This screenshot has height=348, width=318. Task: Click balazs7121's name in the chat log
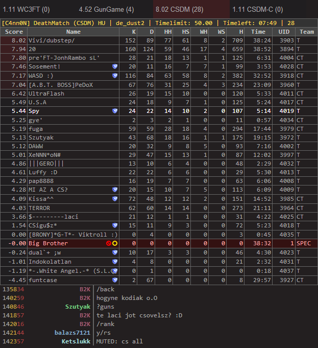pyautogui.click(x=72, y=332)
